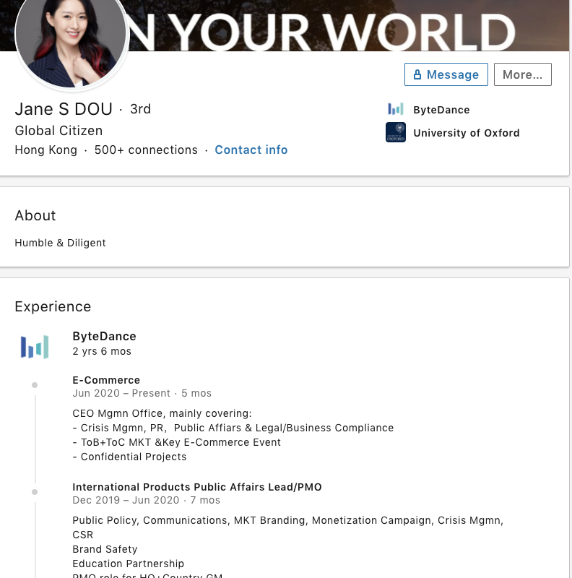
Task: Click the University of Oxford crest icon
Action: [x=395, y=133]
